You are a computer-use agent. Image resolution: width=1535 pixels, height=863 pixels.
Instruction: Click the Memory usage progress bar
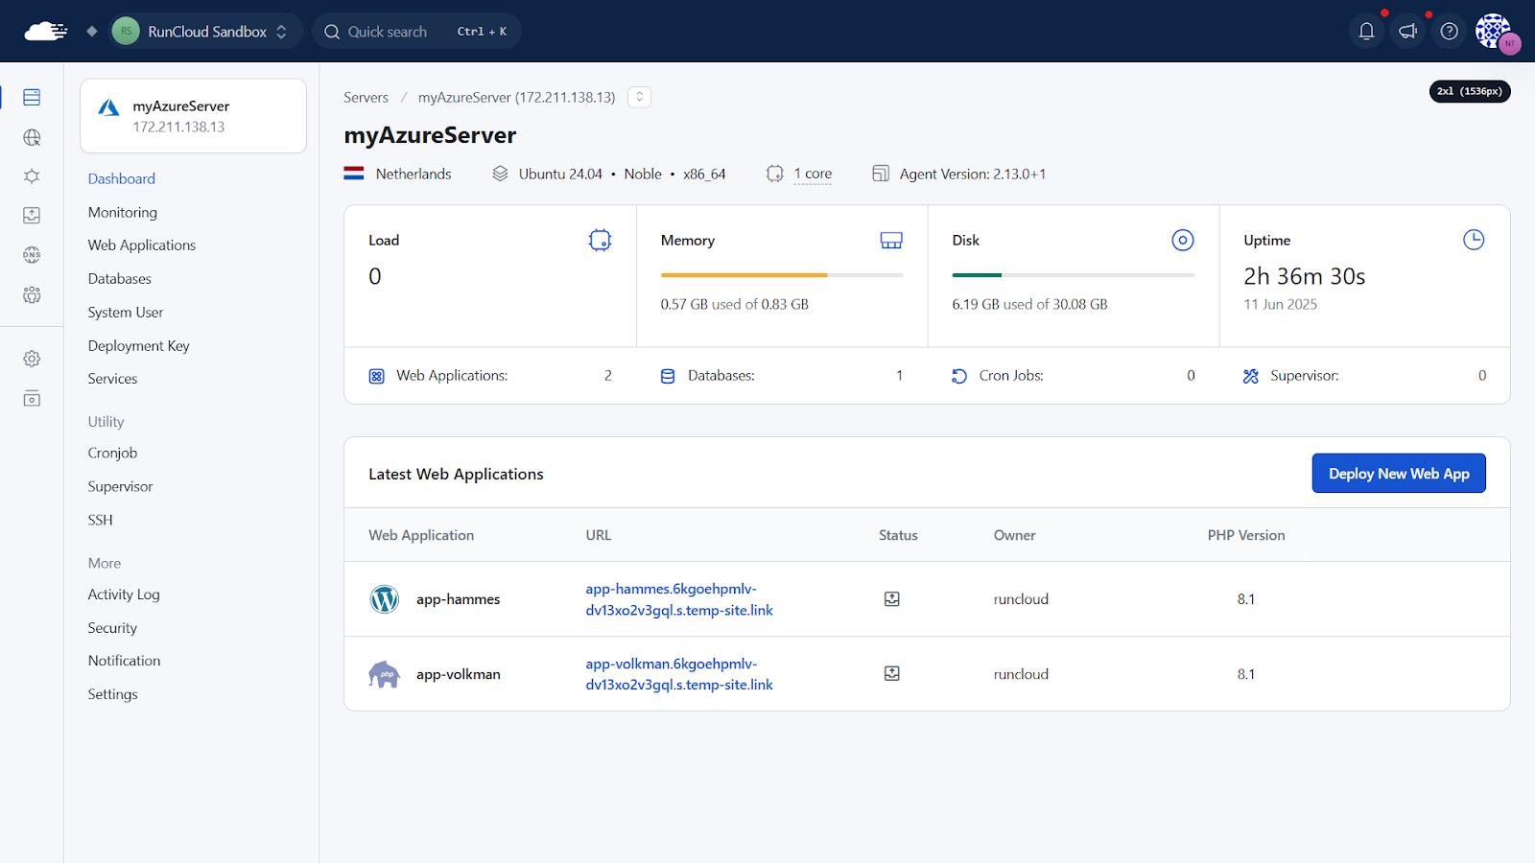(x=781, y=275)
